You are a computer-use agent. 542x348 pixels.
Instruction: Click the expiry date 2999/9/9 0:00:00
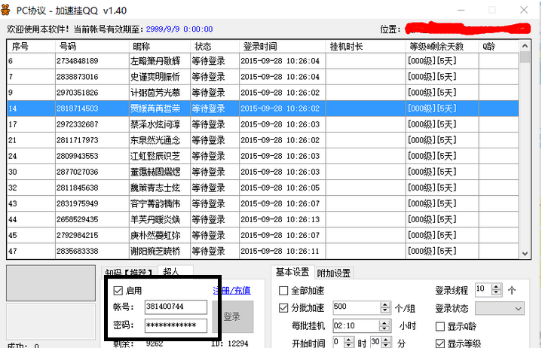179,29
